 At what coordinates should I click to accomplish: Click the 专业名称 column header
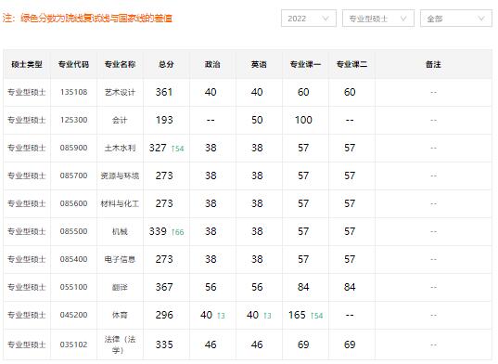120,64
